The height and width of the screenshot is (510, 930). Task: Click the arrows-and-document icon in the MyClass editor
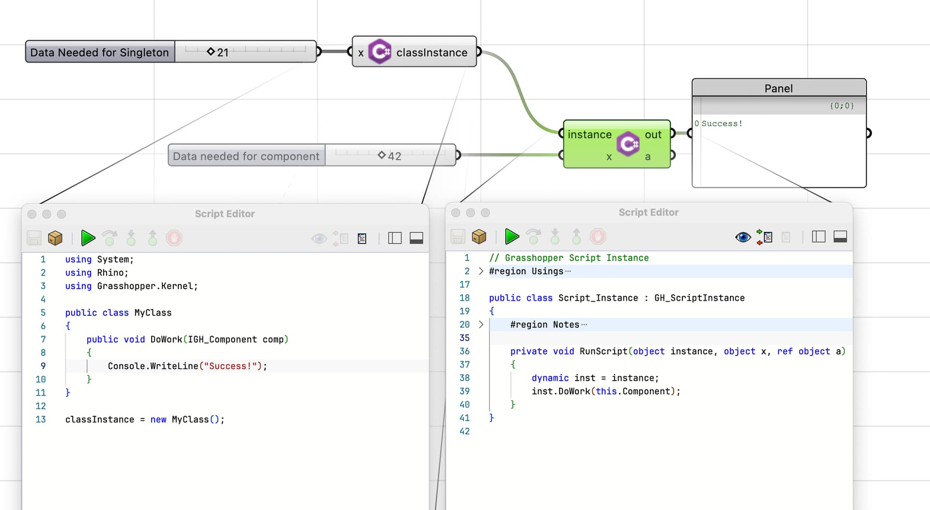point(341,238)
